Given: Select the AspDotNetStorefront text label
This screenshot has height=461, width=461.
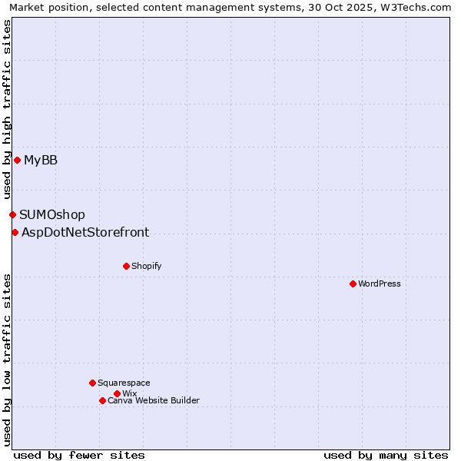Looking at the screenshot, I should pos(85,232).
